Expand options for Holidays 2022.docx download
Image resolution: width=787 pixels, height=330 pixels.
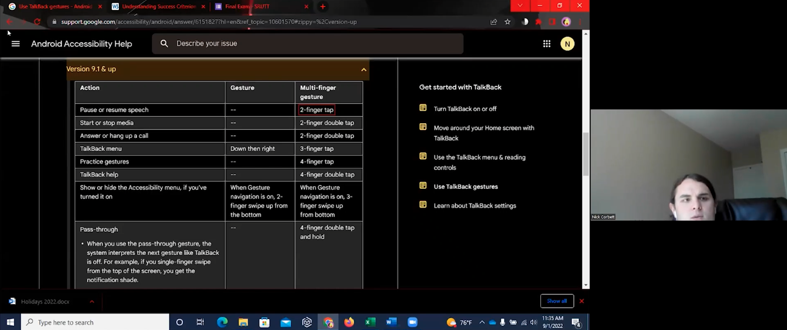[92, 301]
